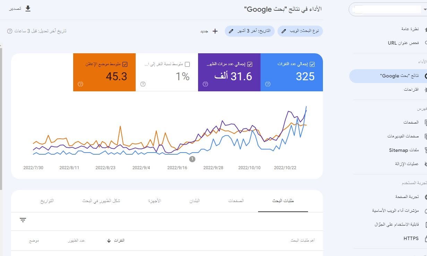Viewport: 427px width, 256px height.
Task: Edit the date range filter pencil icon
Action: [231, 31]
